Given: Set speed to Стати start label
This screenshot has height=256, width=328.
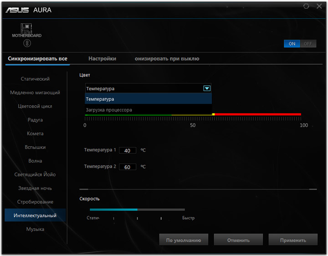Looking at the screenshot, I should pyautogui.click(x=93, y=218).
